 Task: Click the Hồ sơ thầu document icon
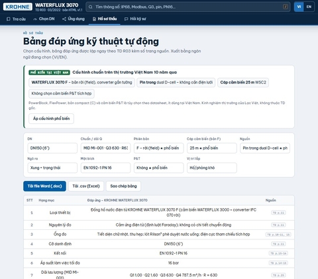94,19
